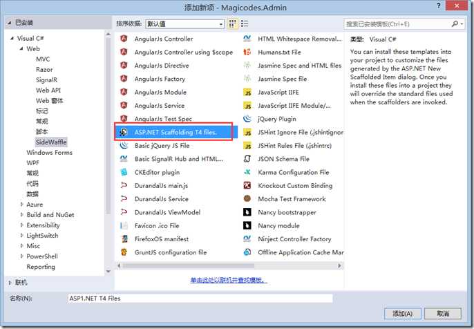Click the help question mark button
The width and height of the screenshot is (474, 329).
pos(438,6)
